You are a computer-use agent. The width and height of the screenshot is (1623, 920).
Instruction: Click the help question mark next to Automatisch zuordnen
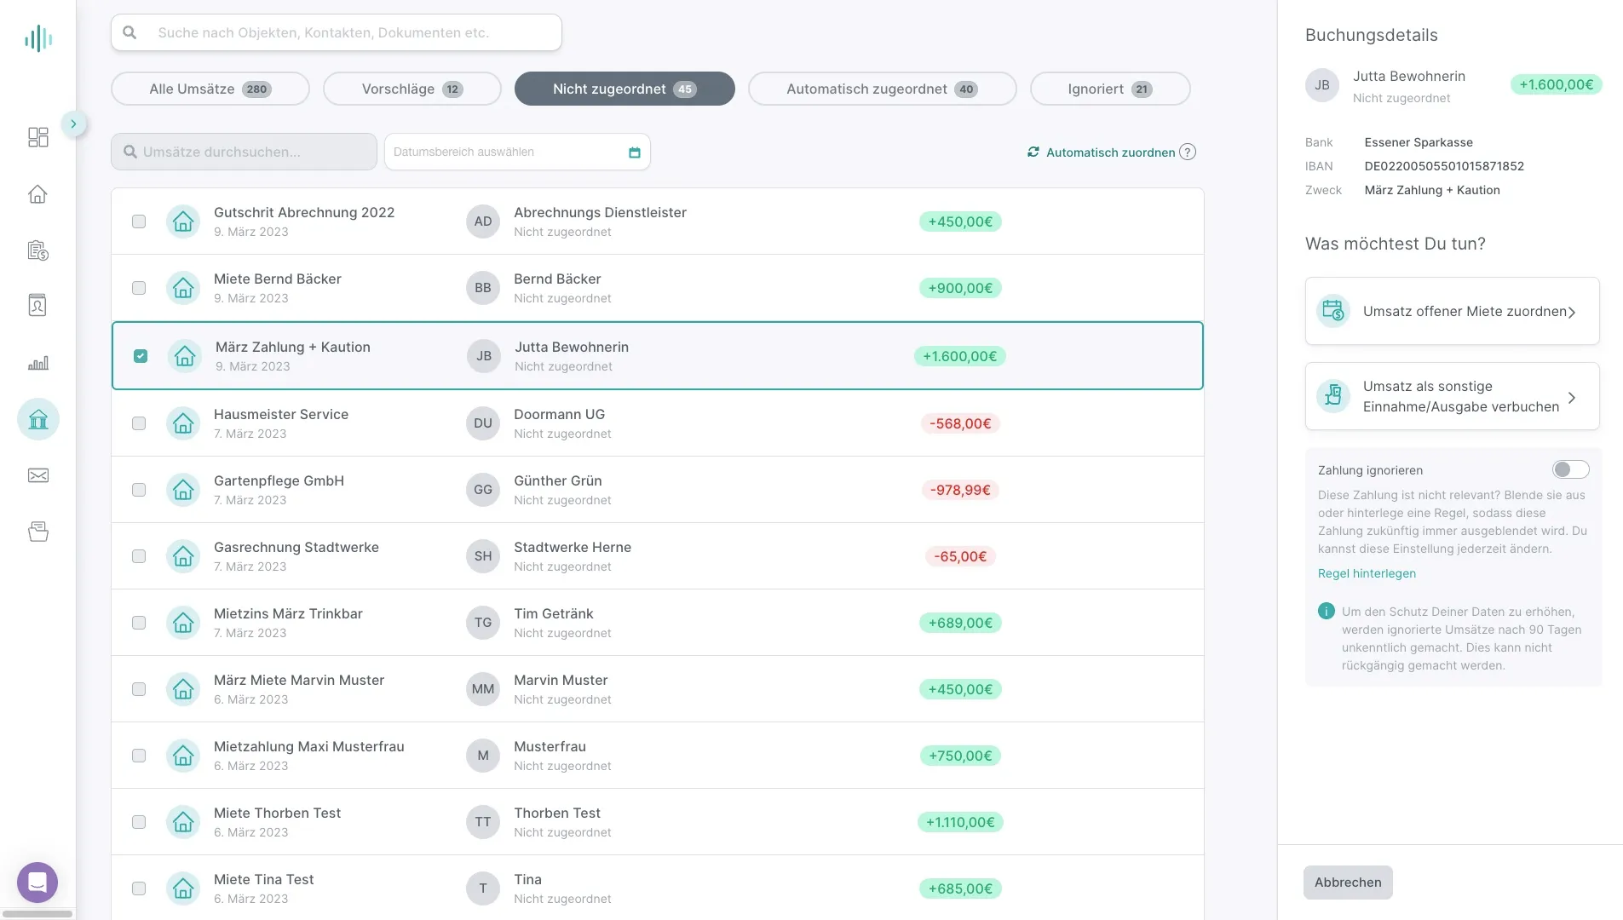pyautogui.click(x=1188, y=152)
